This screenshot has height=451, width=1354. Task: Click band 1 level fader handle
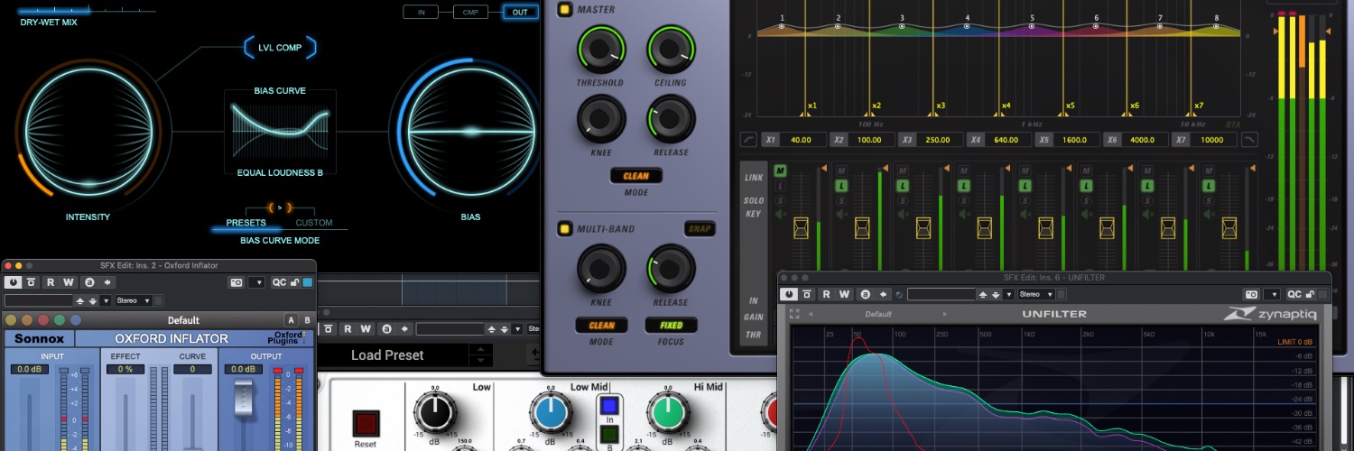[801, 228]
